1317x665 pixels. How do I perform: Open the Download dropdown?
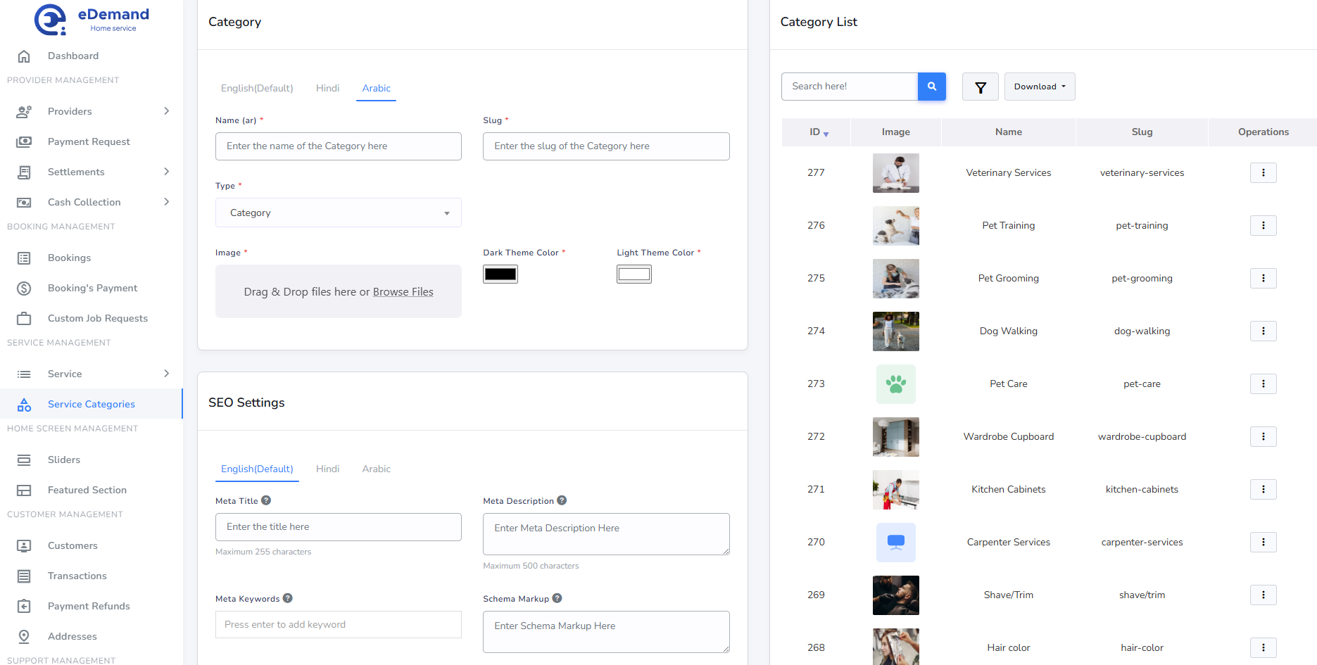point(1039,87)
